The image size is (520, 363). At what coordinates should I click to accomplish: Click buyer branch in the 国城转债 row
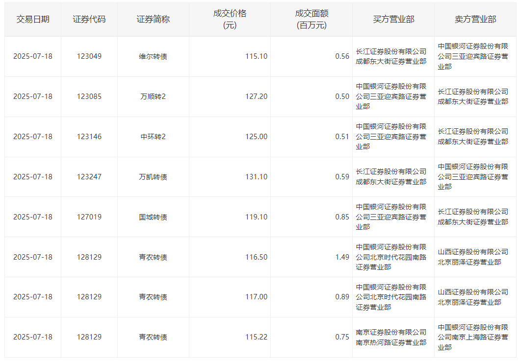coord(391,217)
